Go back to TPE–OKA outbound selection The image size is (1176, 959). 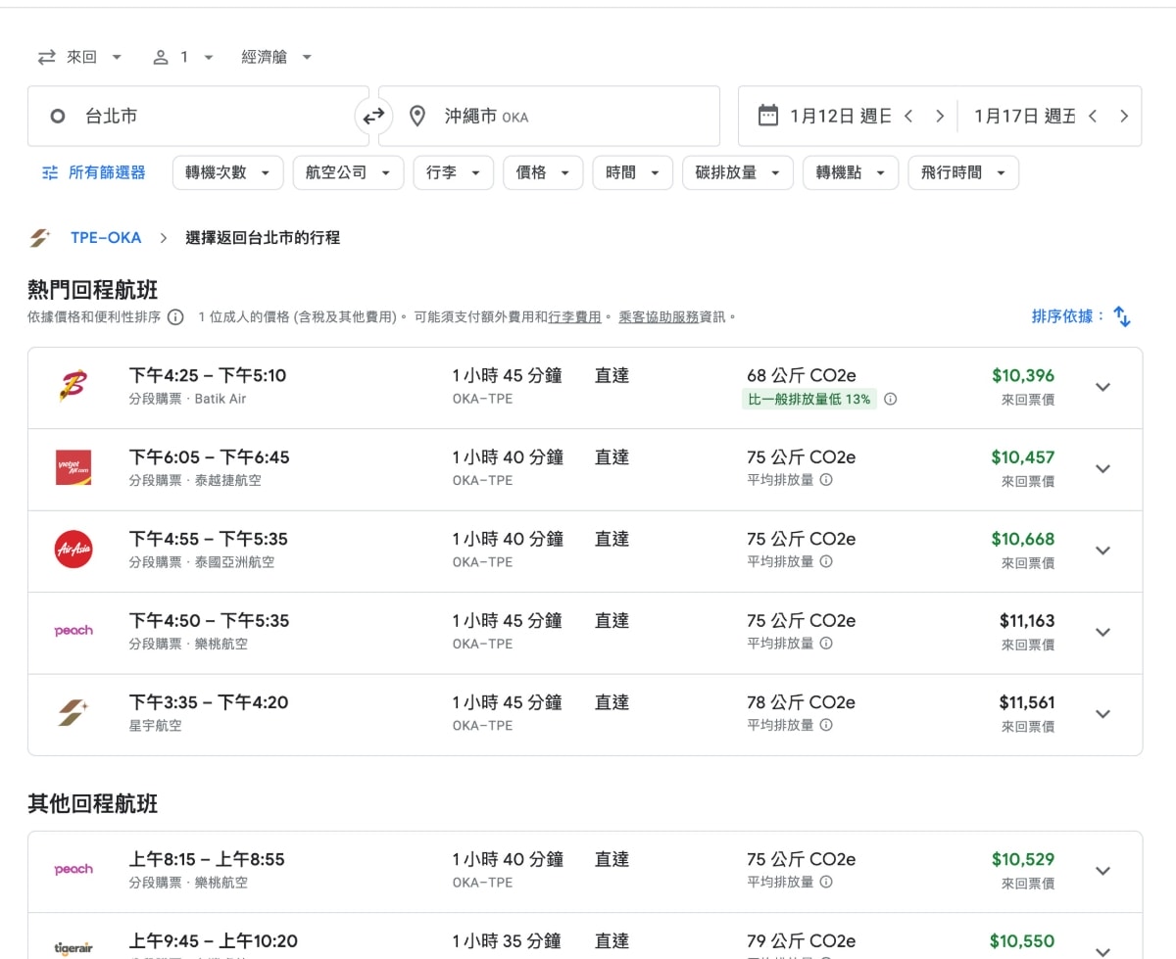[x=106, y=238]
